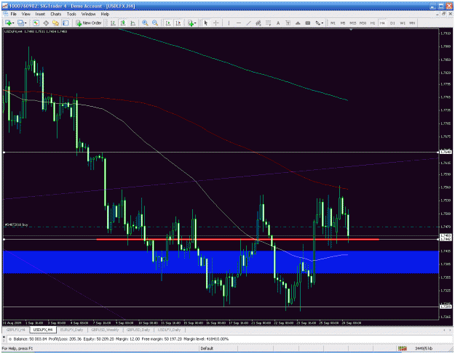Click the #94872016 buy order label
The height and width of the screenshot is (353, 455).
16,224
